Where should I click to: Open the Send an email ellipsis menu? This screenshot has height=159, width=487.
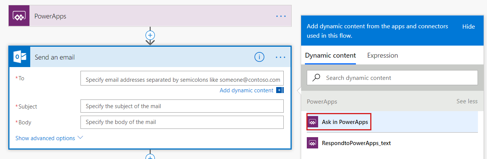[x=281, y=57]
